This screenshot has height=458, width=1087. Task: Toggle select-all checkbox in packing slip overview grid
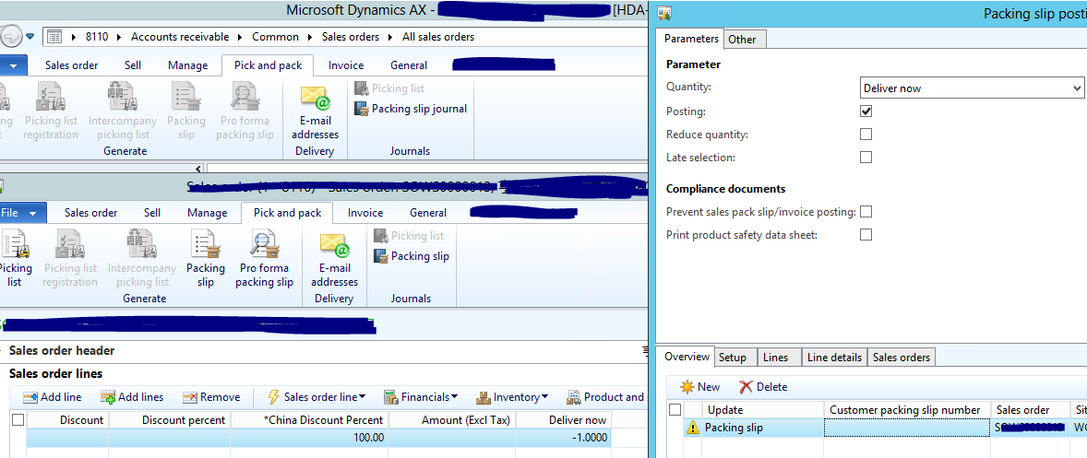675,410
